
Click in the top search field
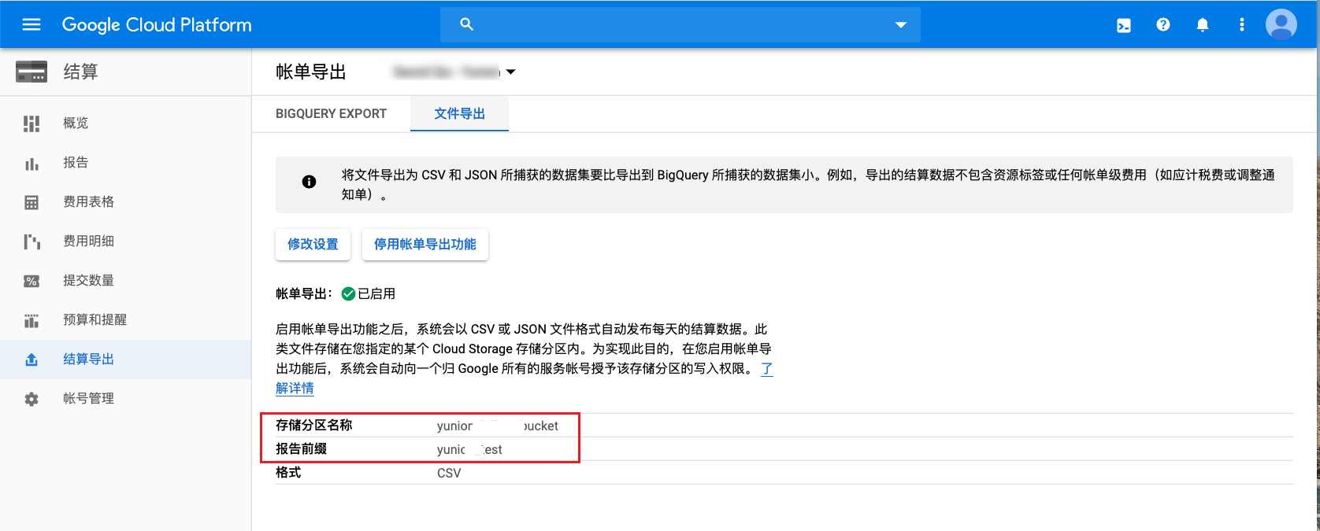coord(677,25)
